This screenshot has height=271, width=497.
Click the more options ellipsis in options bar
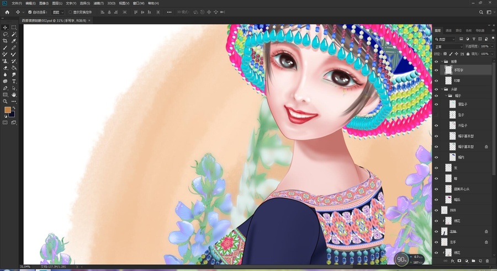coord(170,12)
